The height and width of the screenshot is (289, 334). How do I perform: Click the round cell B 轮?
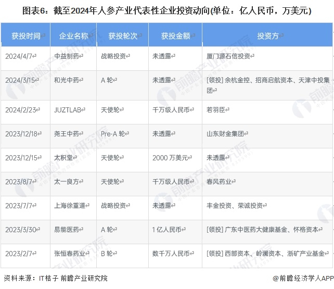[x=122, y=256]
